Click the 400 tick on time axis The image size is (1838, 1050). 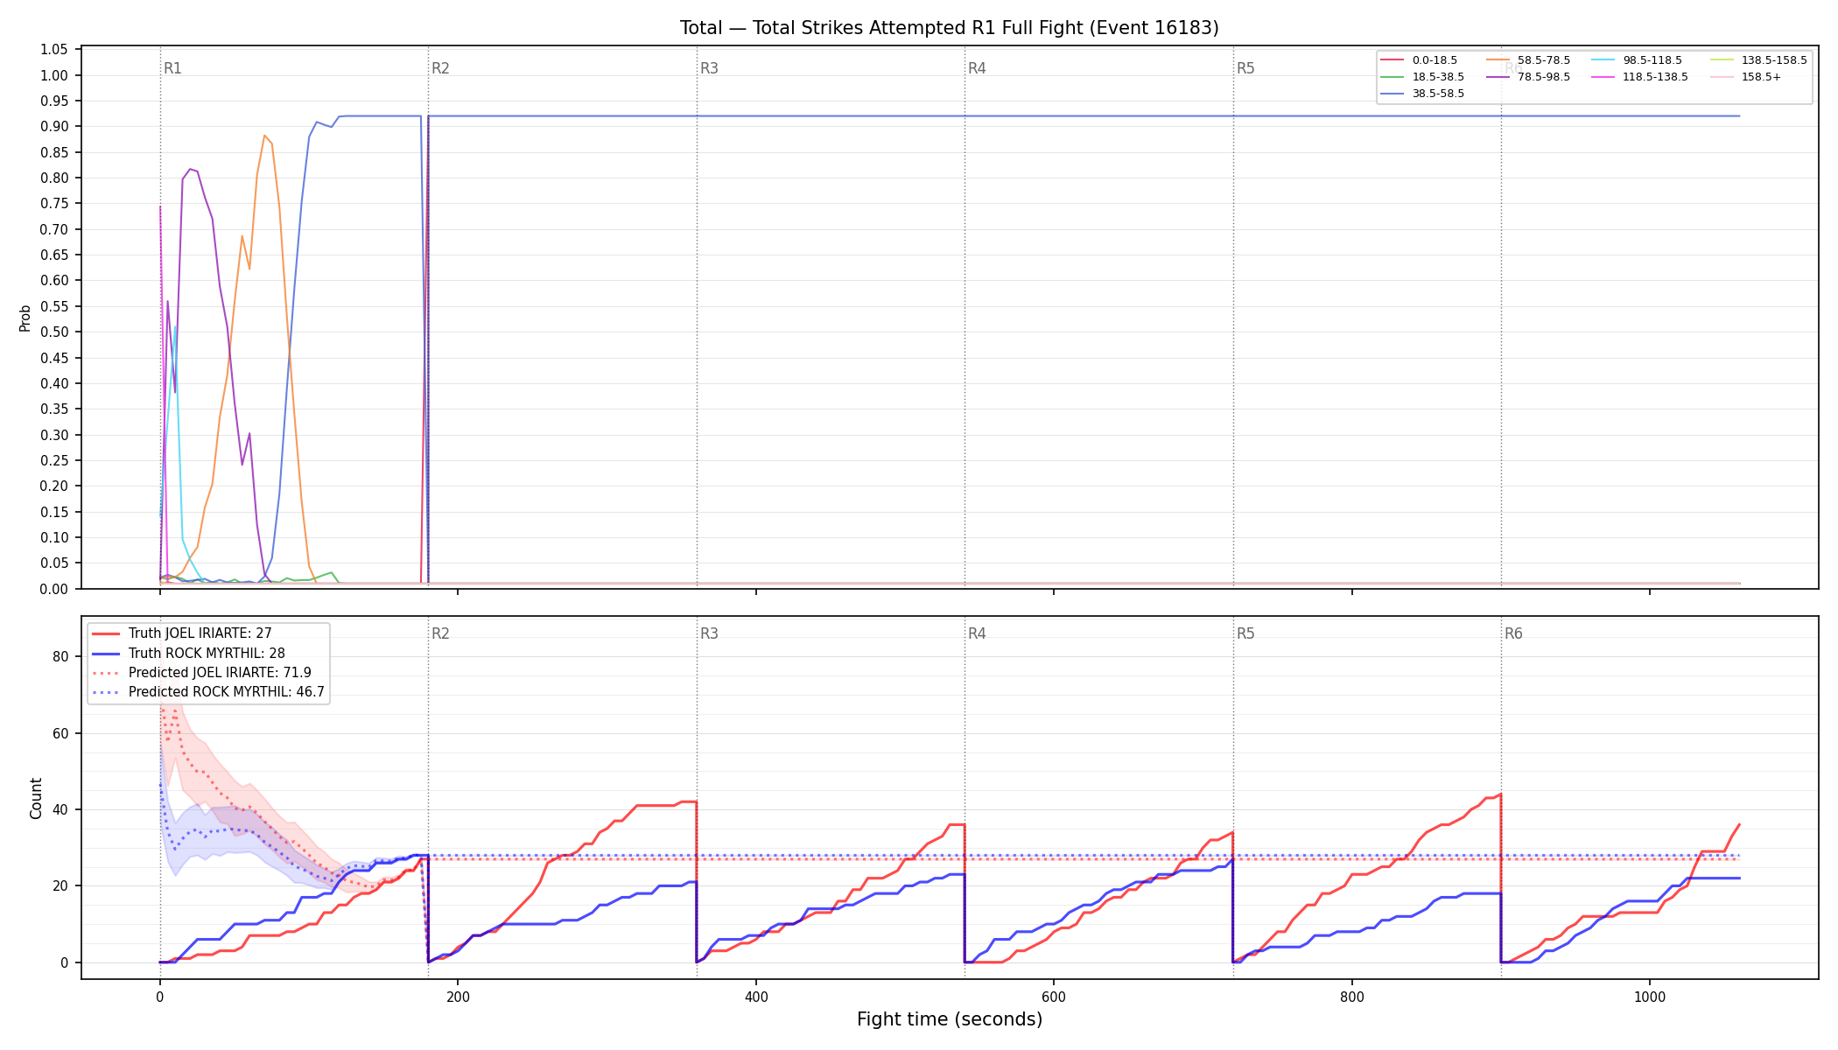[x=755, y=997]
